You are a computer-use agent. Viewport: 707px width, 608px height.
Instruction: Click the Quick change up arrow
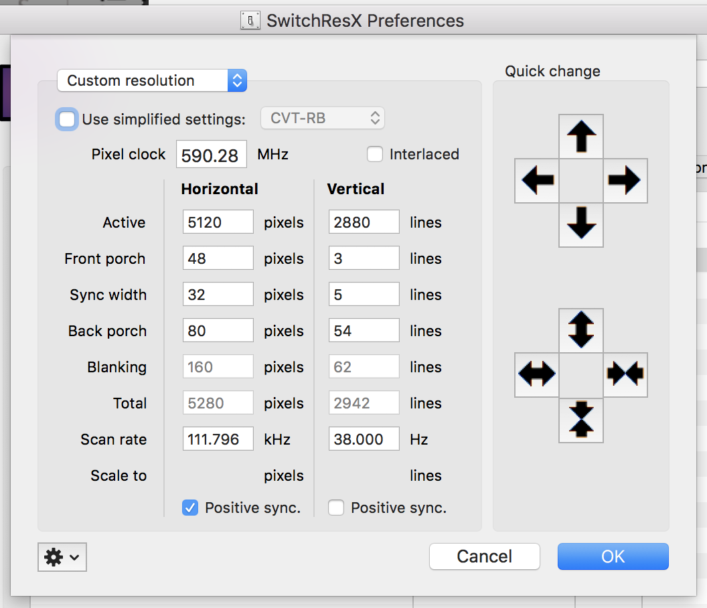point(581,137)
